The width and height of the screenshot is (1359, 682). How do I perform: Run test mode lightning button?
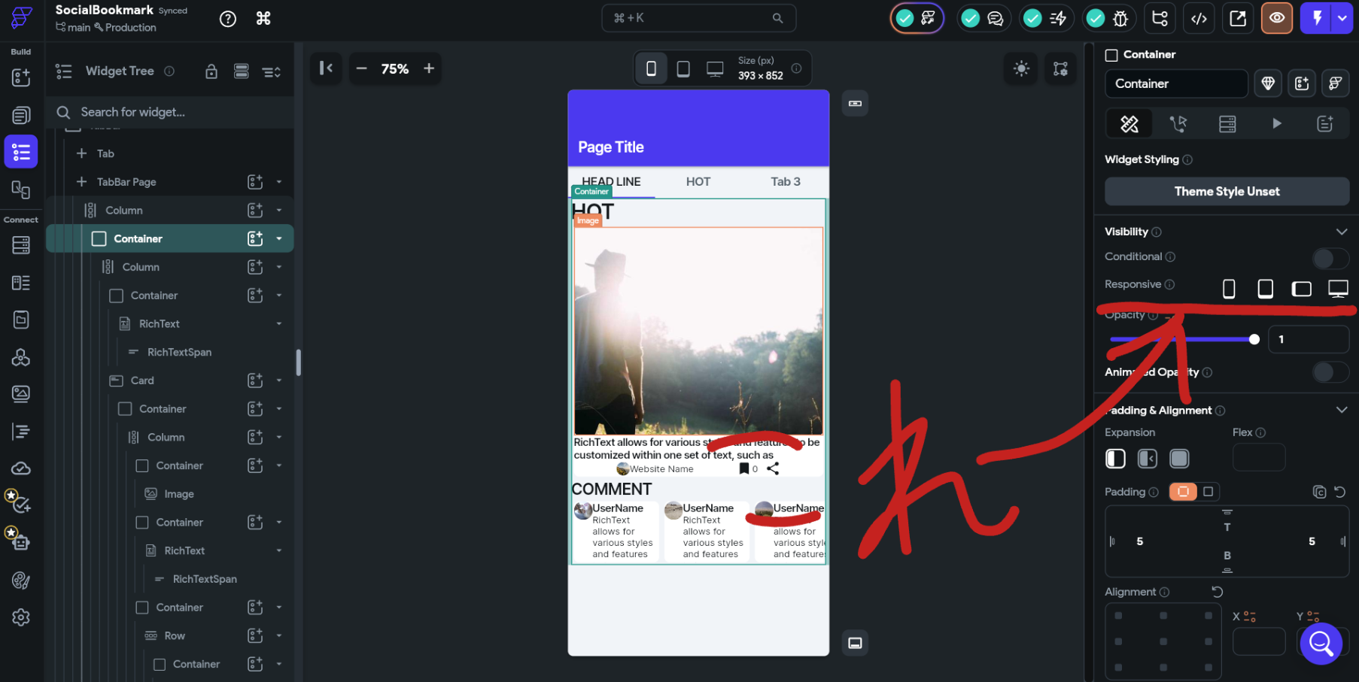coord(1317,19)
